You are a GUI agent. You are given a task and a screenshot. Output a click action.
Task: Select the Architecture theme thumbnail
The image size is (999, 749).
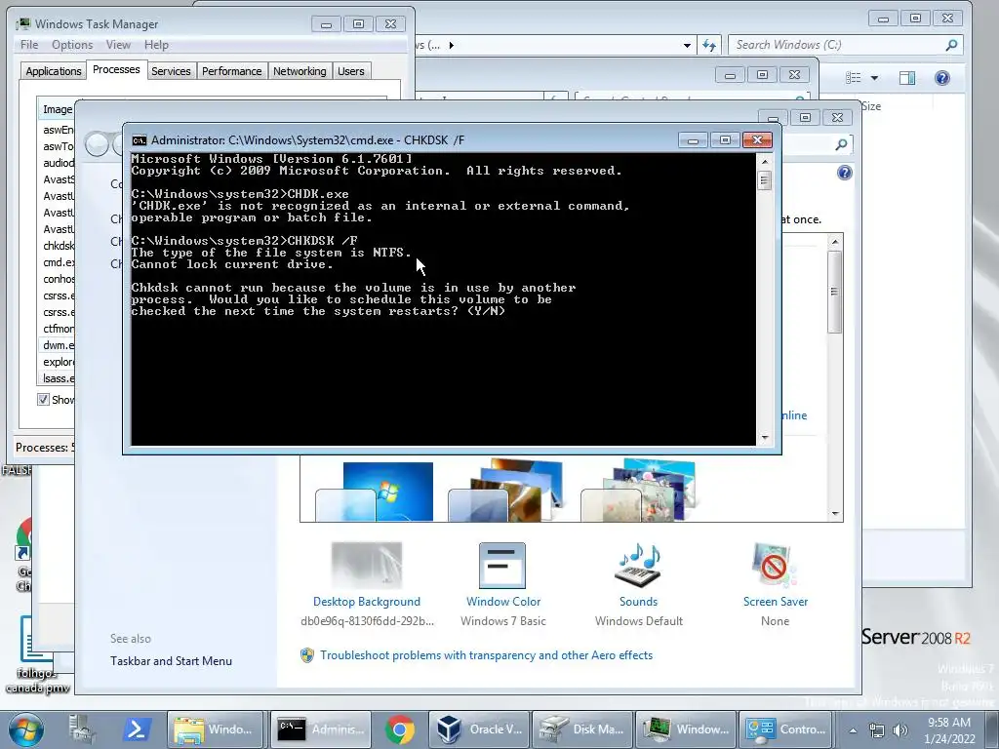tap(506, 492)
